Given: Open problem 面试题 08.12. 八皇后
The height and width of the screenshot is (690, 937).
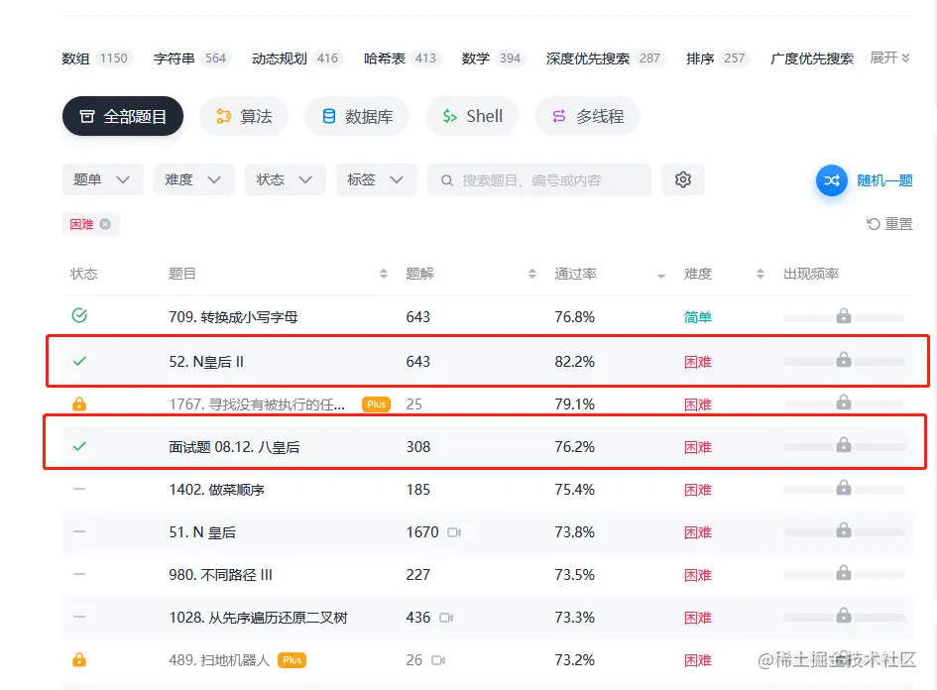Looking at the screenshot, I should (234, 447).
